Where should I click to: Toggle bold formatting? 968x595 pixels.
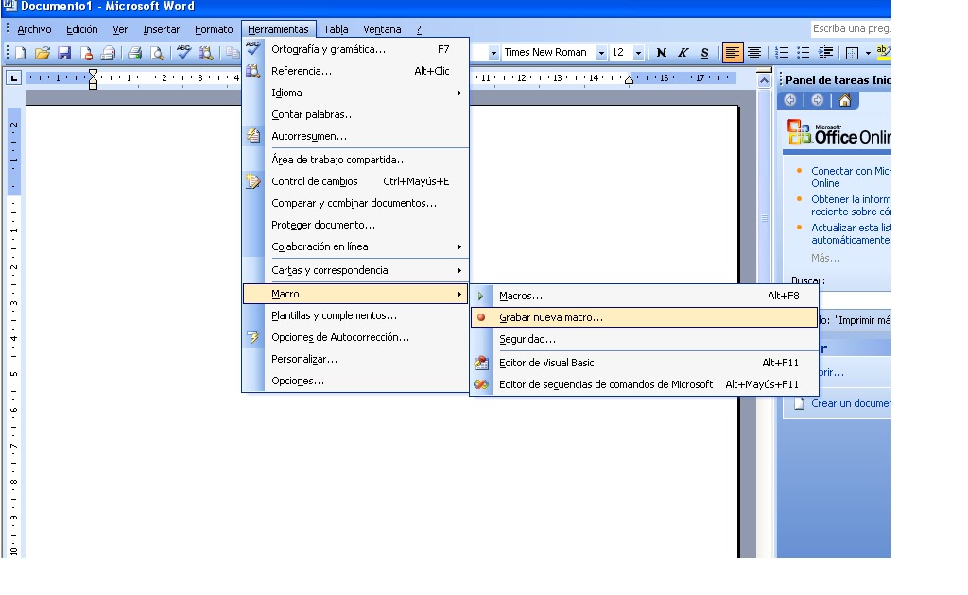point(660,52)
